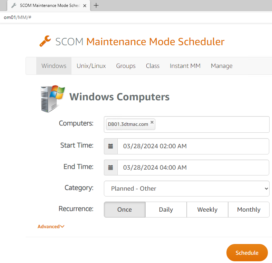Image resolution: width=272 pixels, height=263 pixels.
Task: Open the Start Time calendar picker icon
Action: 111,146
